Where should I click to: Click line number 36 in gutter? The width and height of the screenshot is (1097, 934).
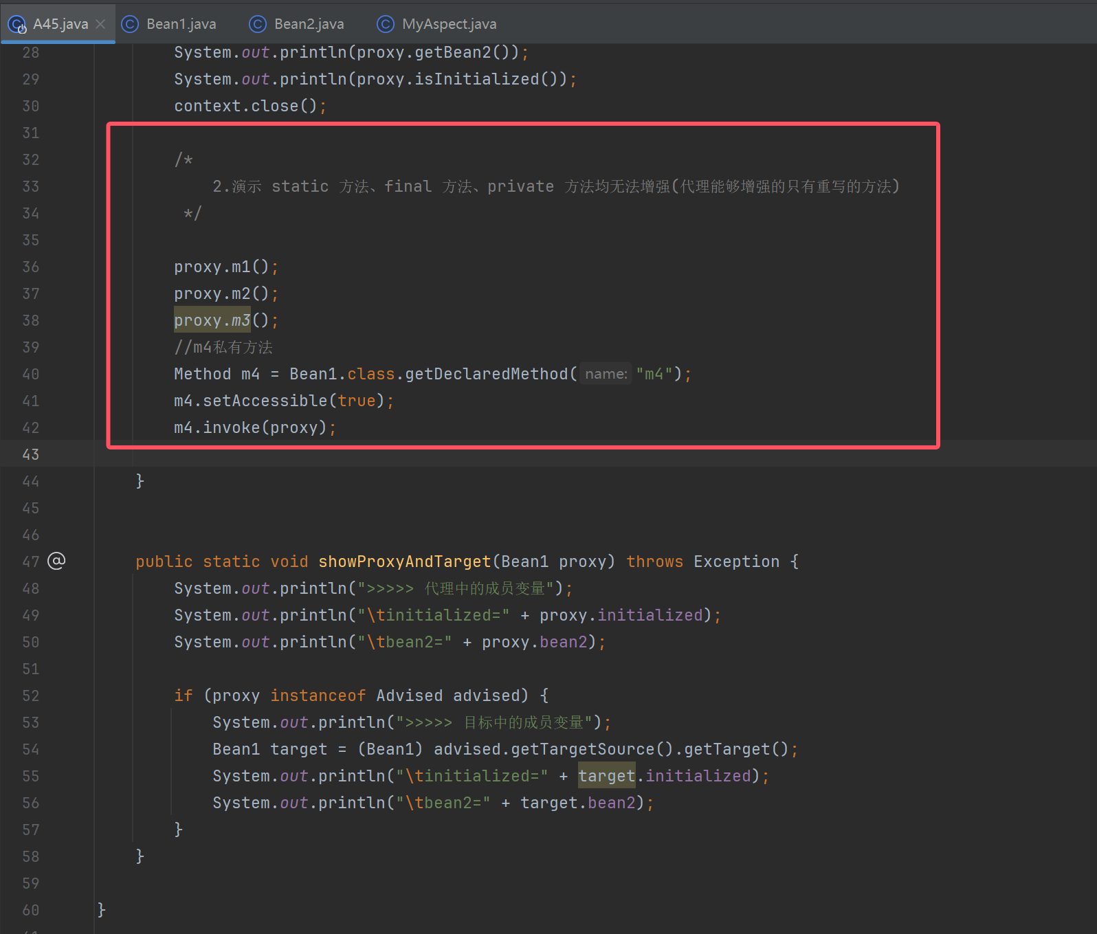30,267
